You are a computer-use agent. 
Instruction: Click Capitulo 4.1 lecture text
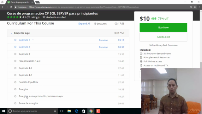click(25, 68)
